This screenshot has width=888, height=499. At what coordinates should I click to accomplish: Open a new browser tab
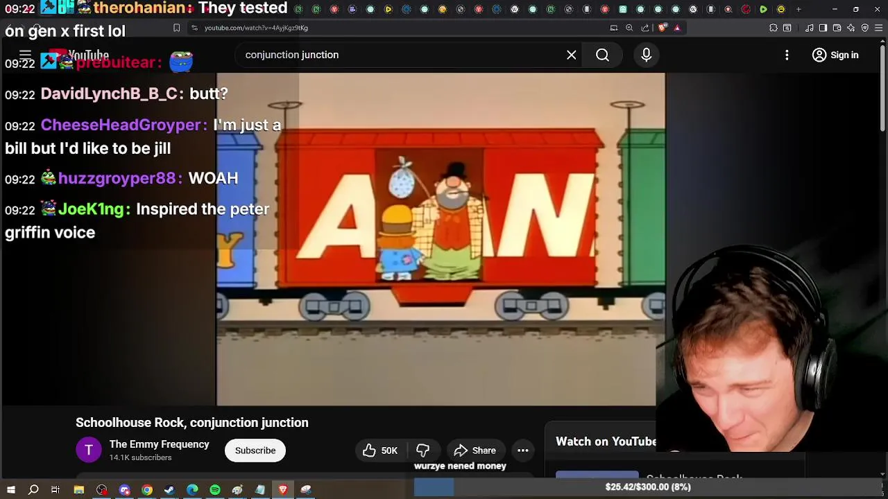pos(799,9)
